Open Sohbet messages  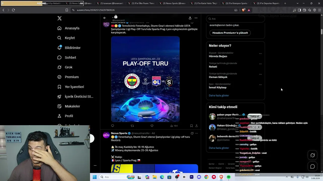(x=67, y=58)
